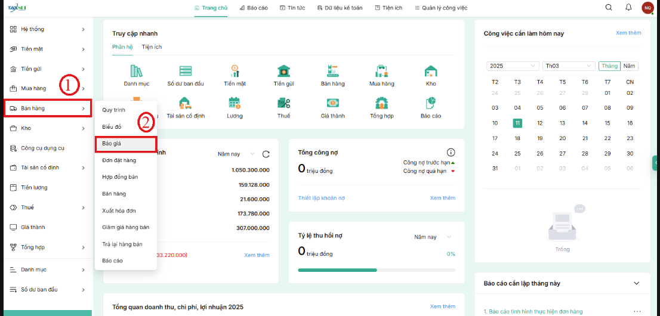Image resolution: width=660 pixels, height=316 pixels.
Task: Switch calendar to Năm view
Action: pyautogui.click(x=630, y=66)
